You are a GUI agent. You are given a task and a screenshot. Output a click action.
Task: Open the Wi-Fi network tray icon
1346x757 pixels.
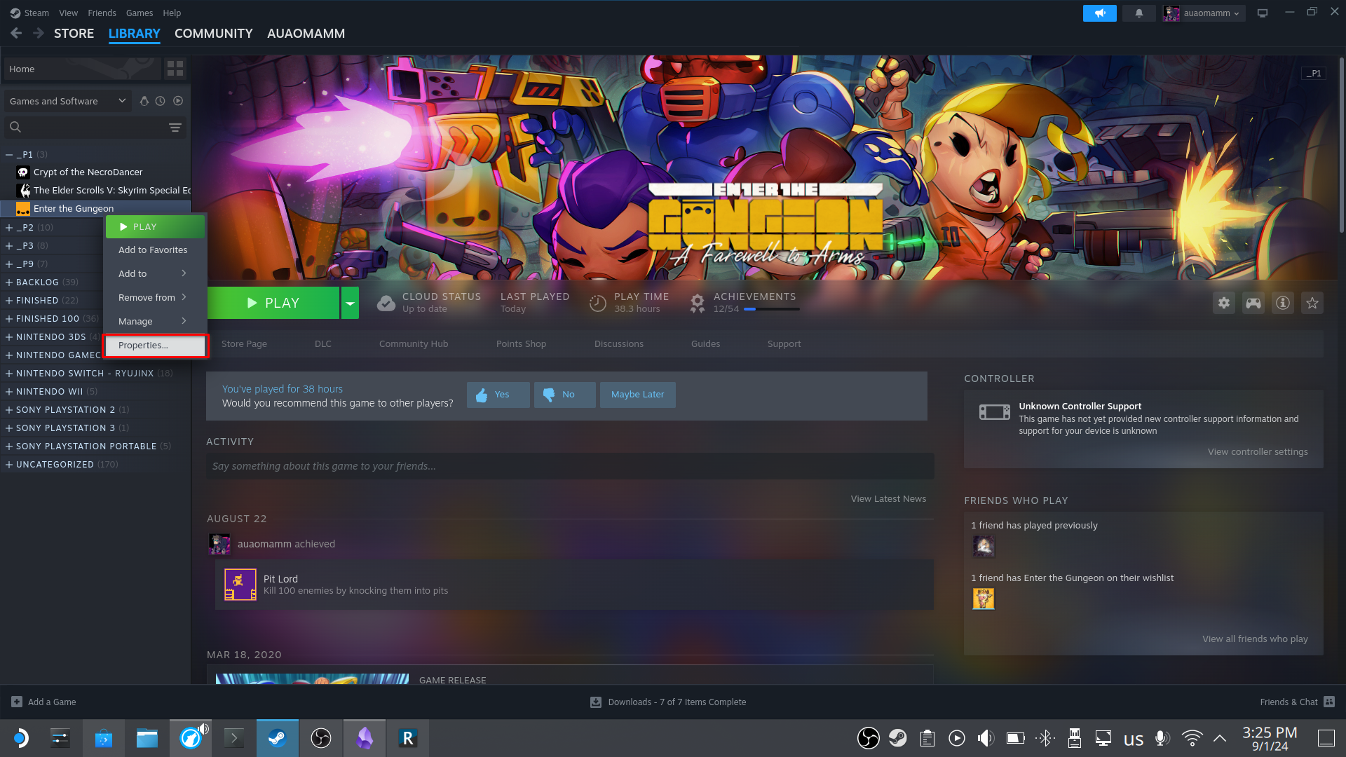tap(1192, 738)
